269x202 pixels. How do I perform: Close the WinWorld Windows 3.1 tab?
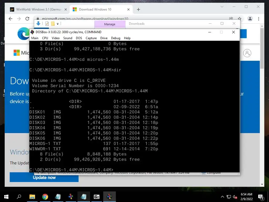tap(65, 9)
